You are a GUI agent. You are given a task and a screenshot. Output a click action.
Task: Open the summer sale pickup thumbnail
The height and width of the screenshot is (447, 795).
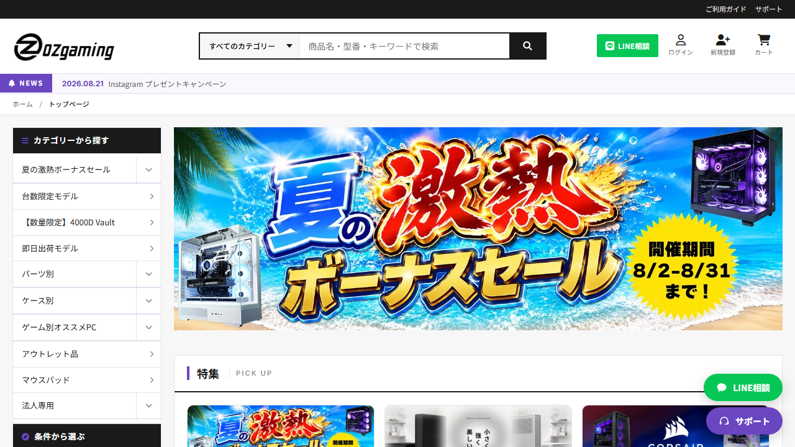281,426
